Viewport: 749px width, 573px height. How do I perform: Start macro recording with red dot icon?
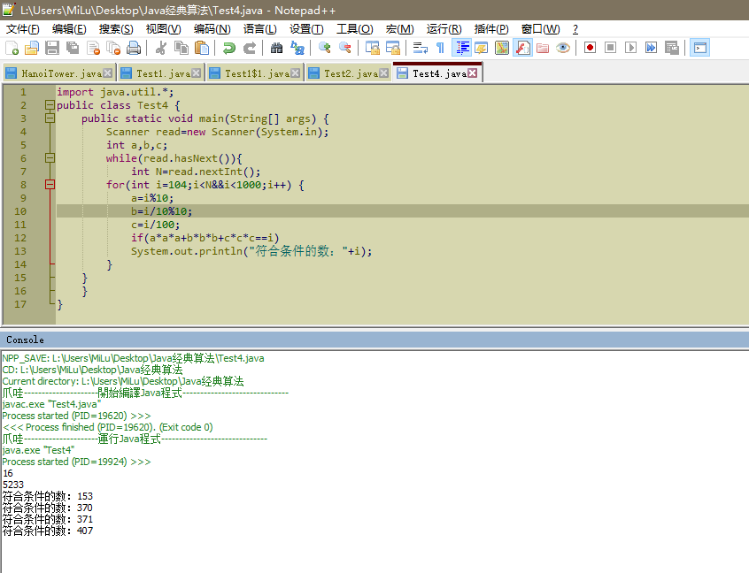tap(590, 48)
